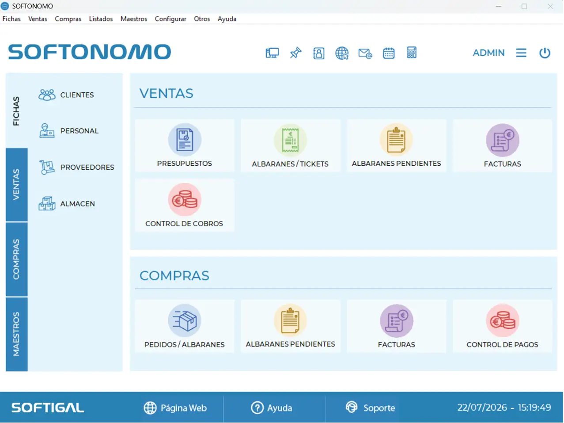The width and height of the screenshot is (564, 423).
Task: Select the vertical MAESTROS tab
Action: click(x=16, y=334)
